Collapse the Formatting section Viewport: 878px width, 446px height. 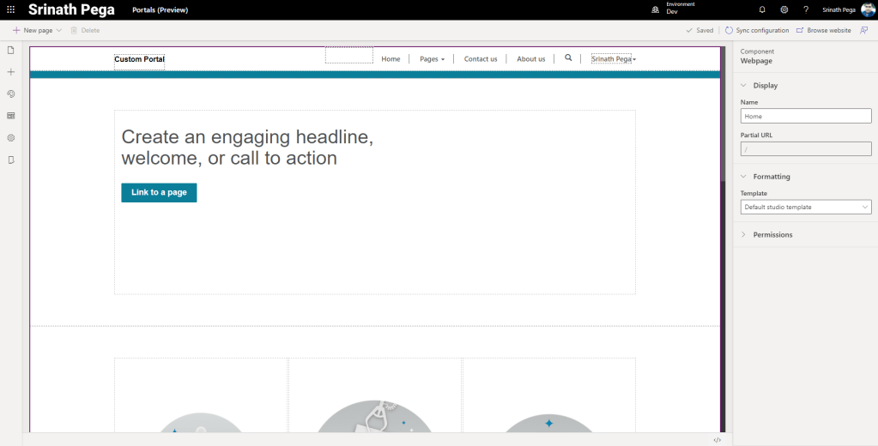pyautogui.click(x=743, y=177)
